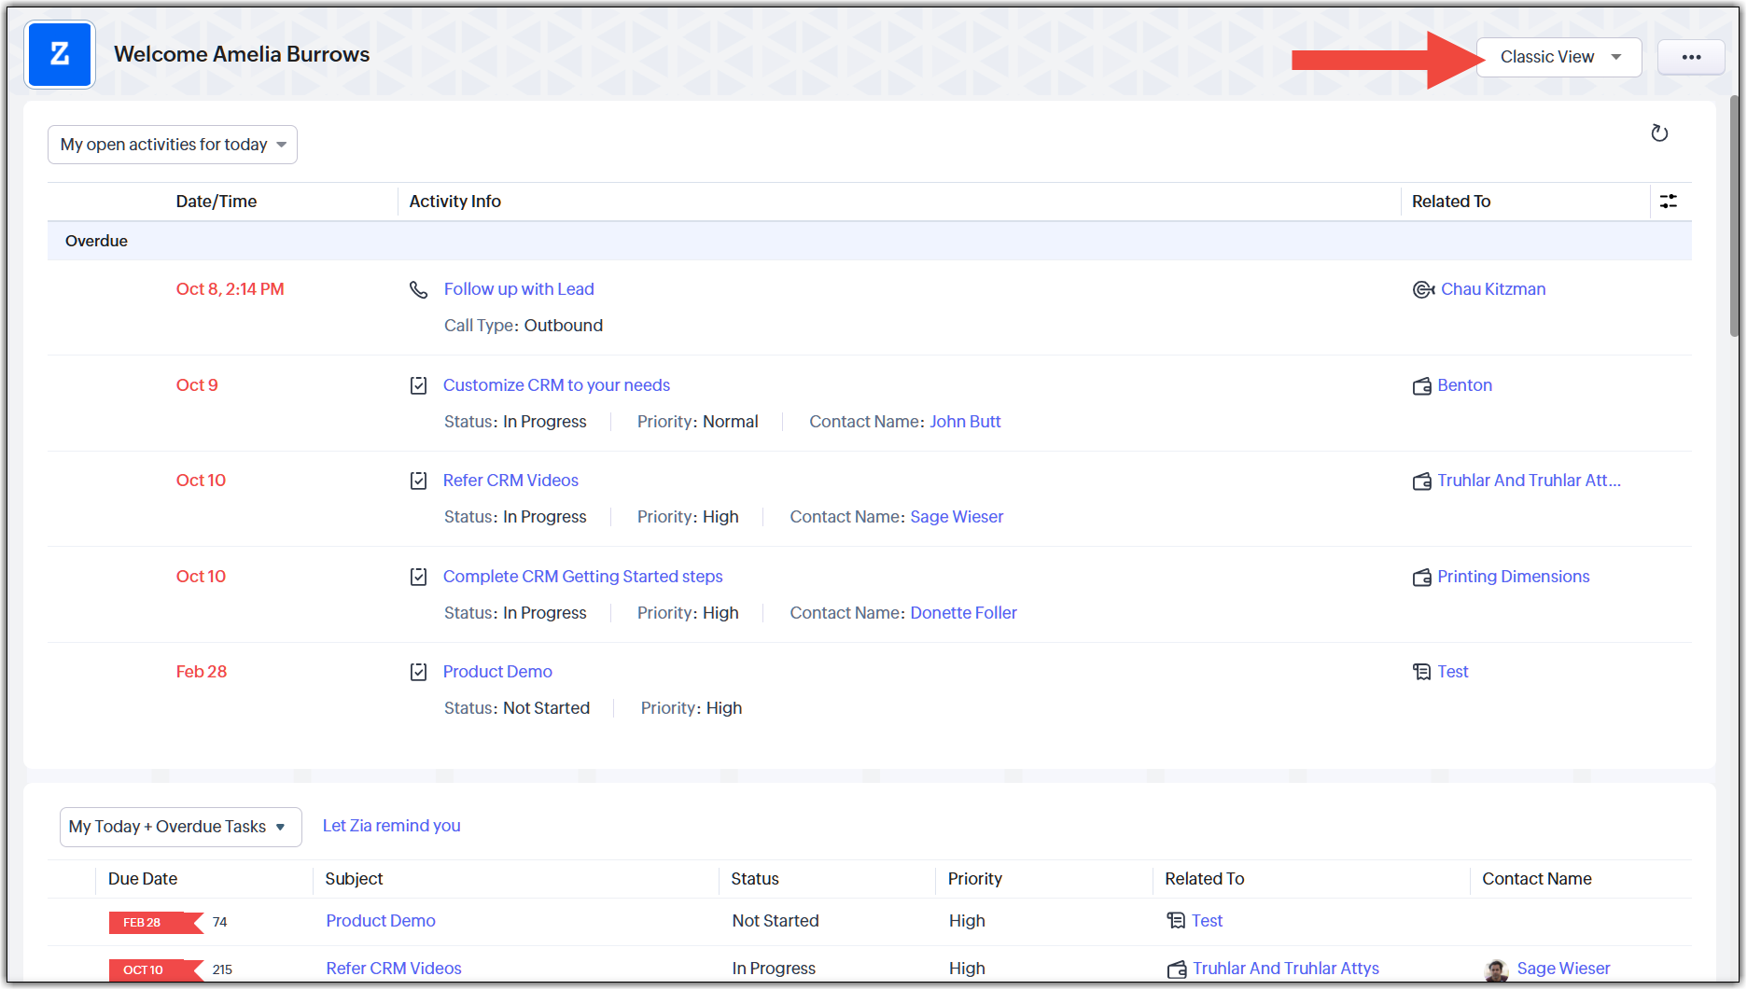Open Product Demo in tasks table

381,921
